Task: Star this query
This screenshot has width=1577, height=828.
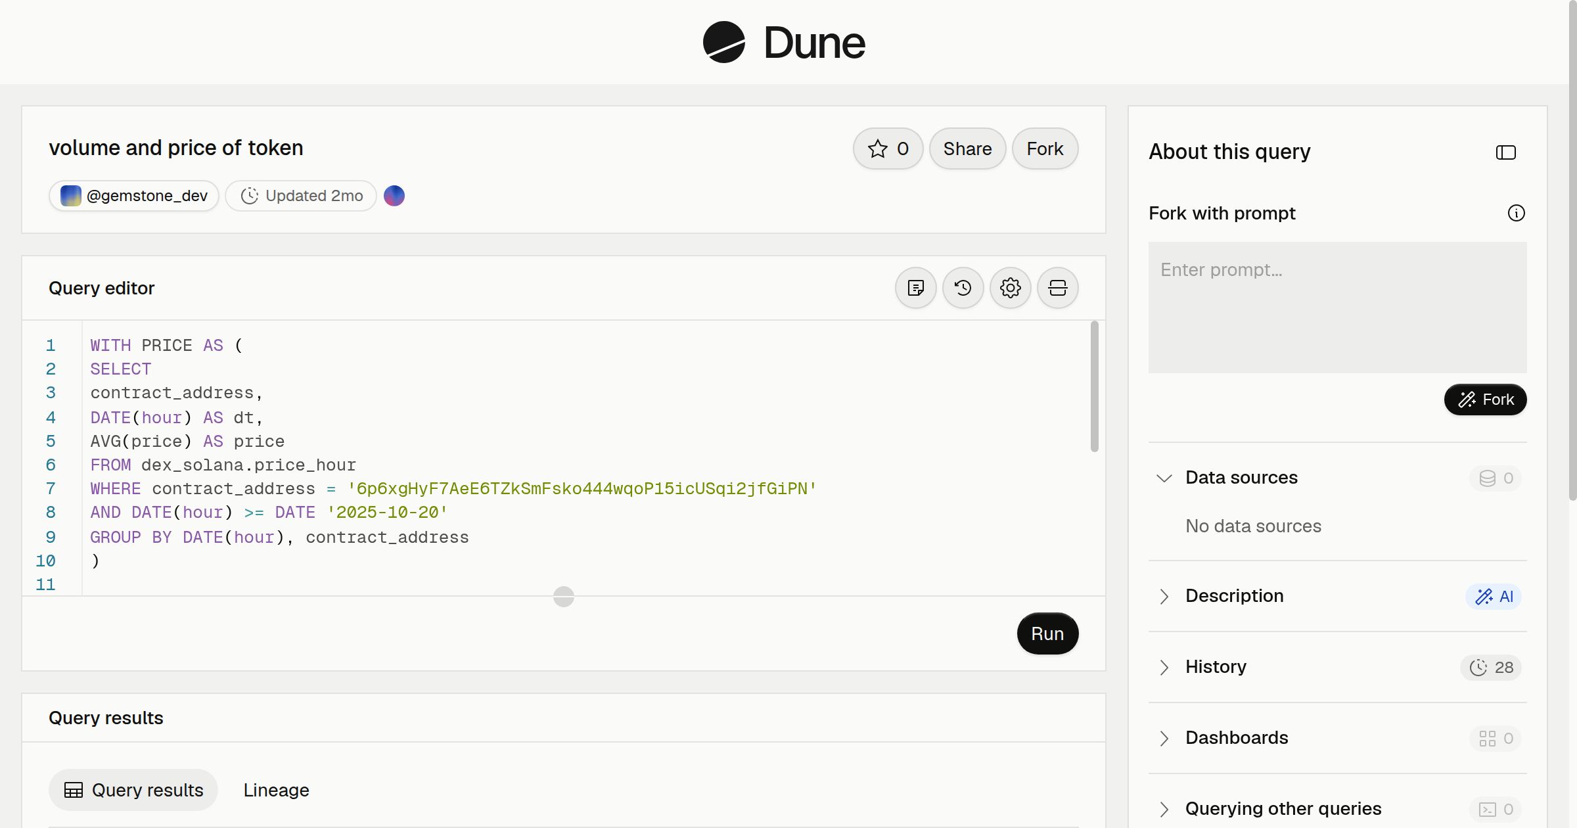Action: [x=888, y=149]
